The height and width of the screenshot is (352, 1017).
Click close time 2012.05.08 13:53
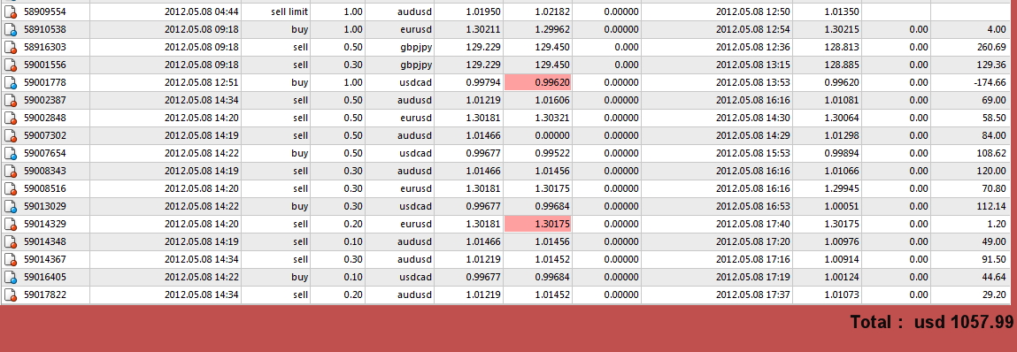[x=753, y=83]
